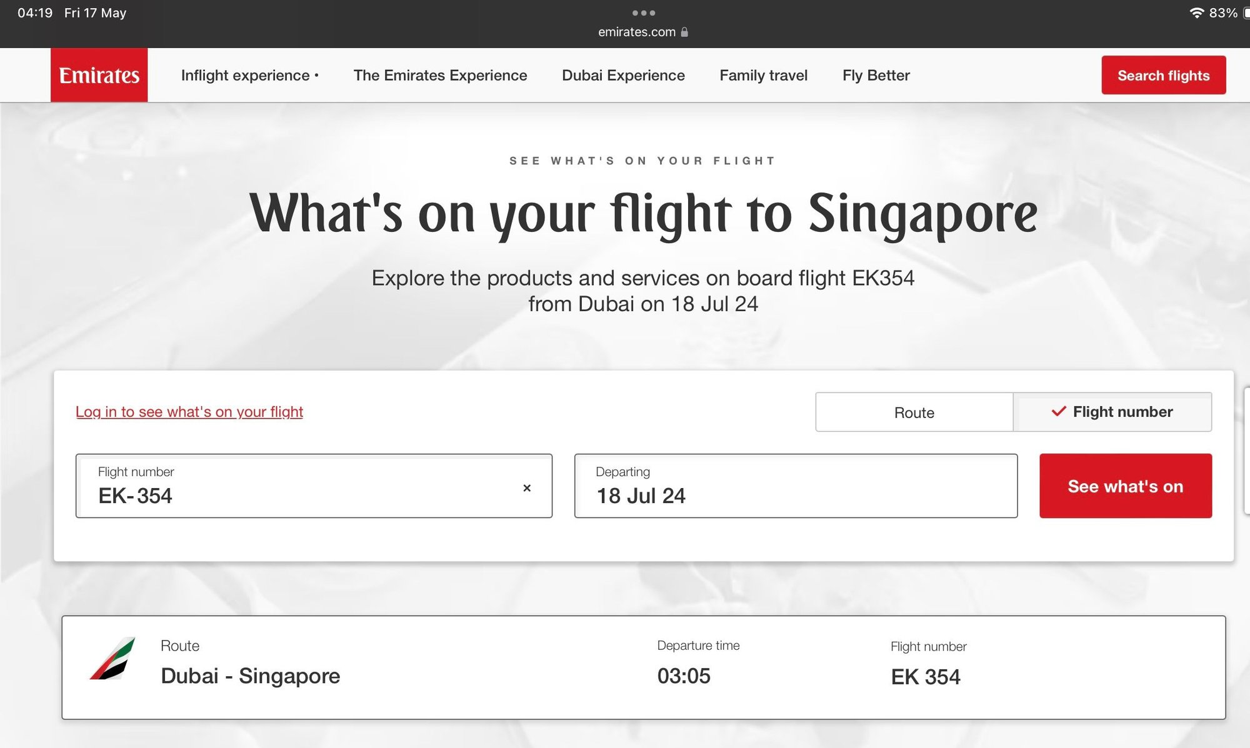Open the three-dot multitasking menu
The height and width of the screenshot is (748, 1250).
(643, 12)
